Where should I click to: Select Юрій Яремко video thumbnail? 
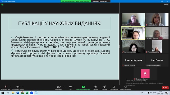[x=133, y=19]
